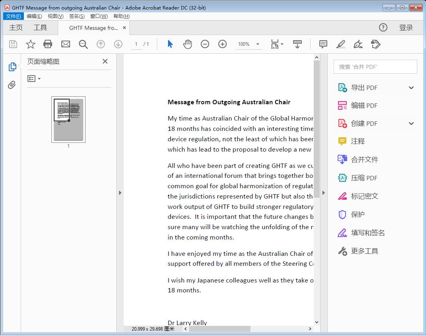Collapse the left navigation pane arrow
426x335 pixels.
120,193
